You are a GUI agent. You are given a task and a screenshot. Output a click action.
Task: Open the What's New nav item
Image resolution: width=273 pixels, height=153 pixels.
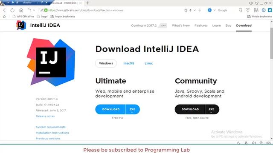coord(181,25)
